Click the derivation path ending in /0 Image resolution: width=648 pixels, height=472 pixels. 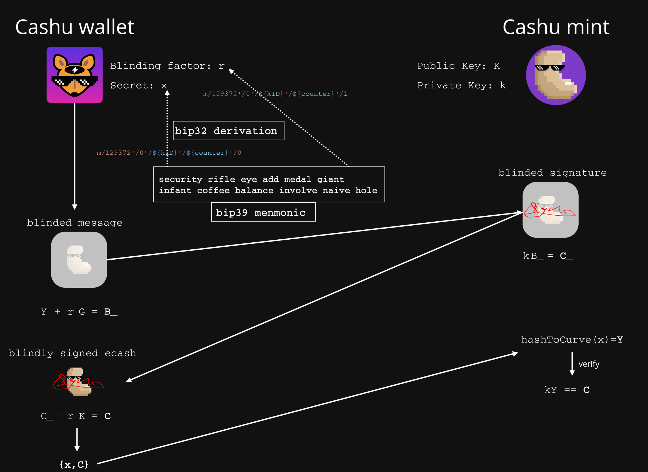point(169,153)
